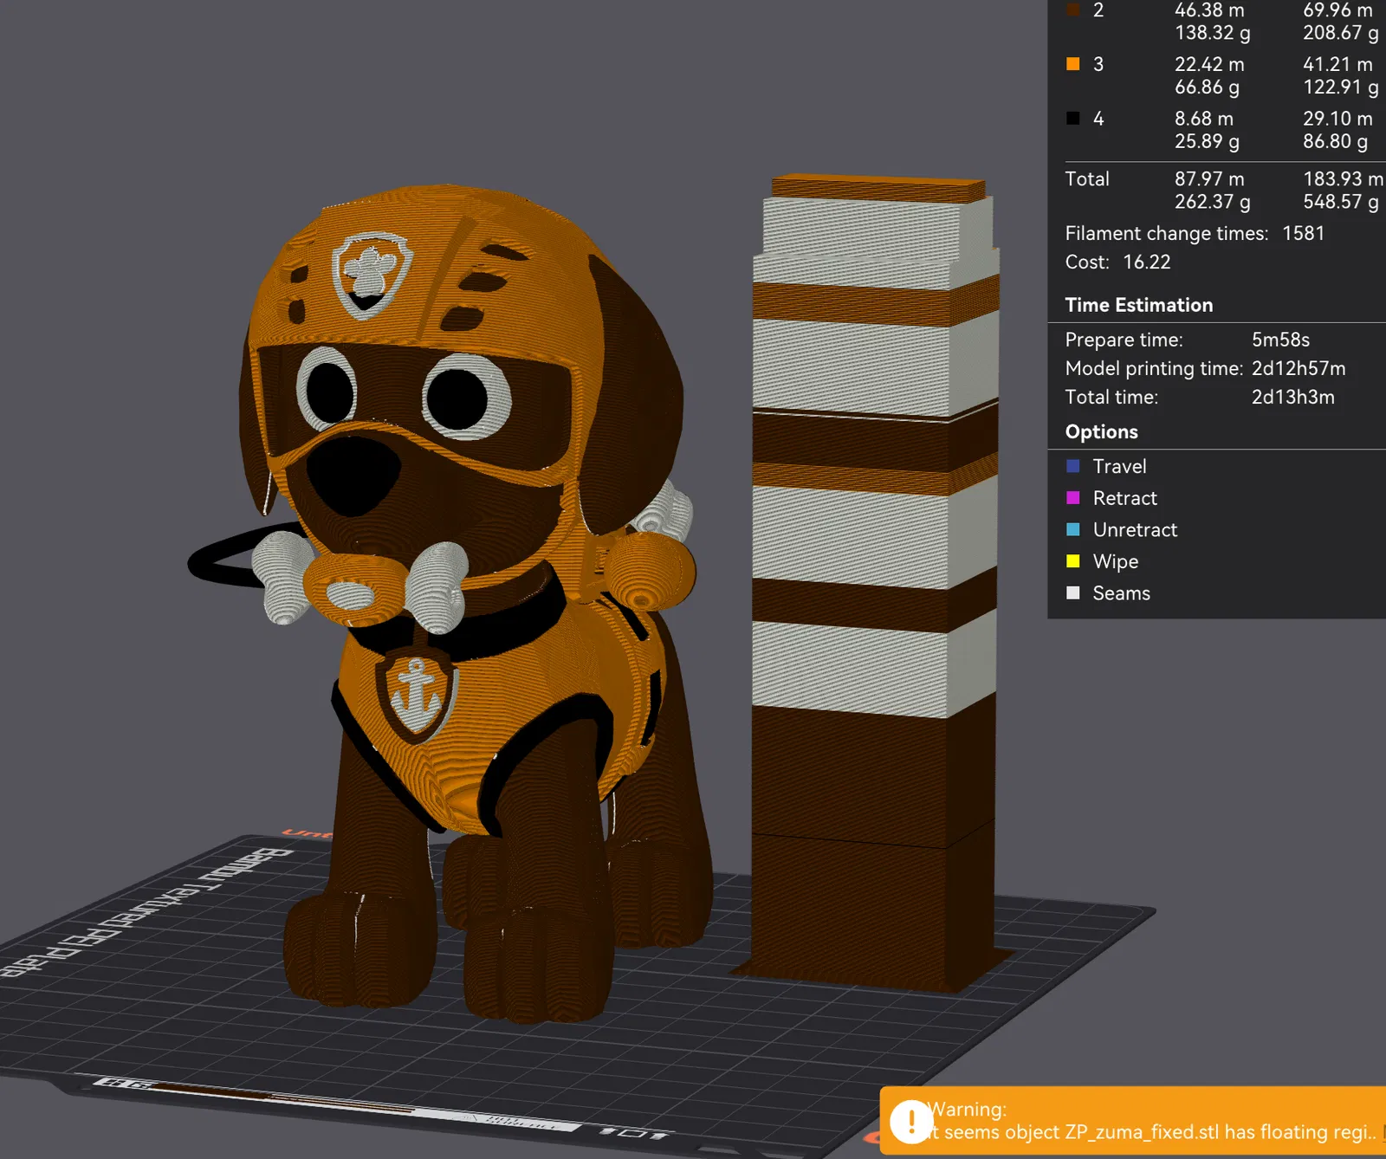Screen dimensions: 1386x1159
Task: Click the black filament 4 color swatch
Action: (1073, 119)
